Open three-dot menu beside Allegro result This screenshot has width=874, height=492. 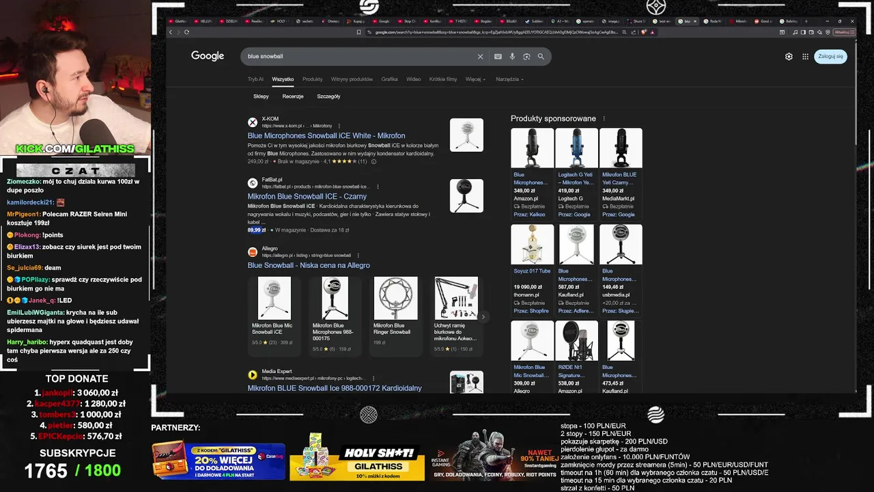coord(358,256)
